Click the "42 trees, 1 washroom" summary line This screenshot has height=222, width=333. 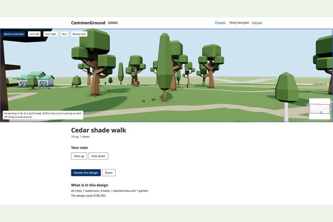110,191
